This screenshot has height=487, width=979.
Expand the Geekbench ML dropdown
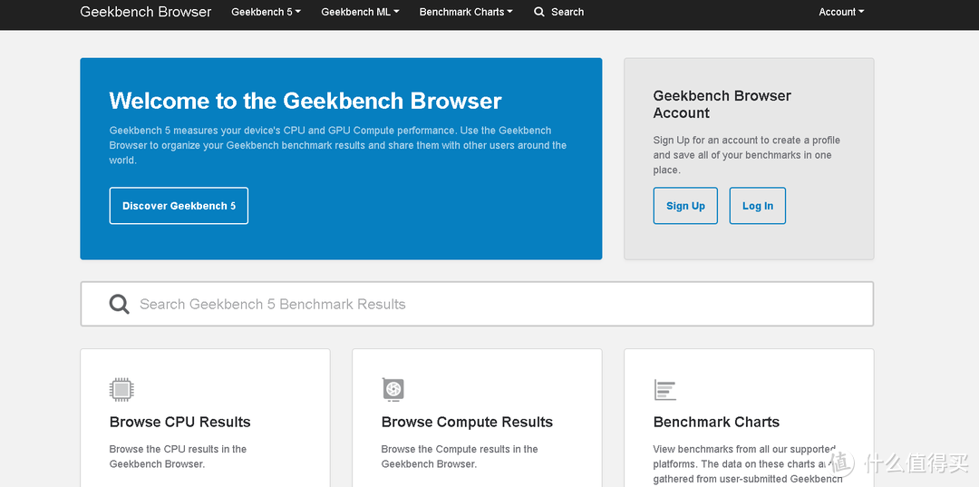coord(360,12)
